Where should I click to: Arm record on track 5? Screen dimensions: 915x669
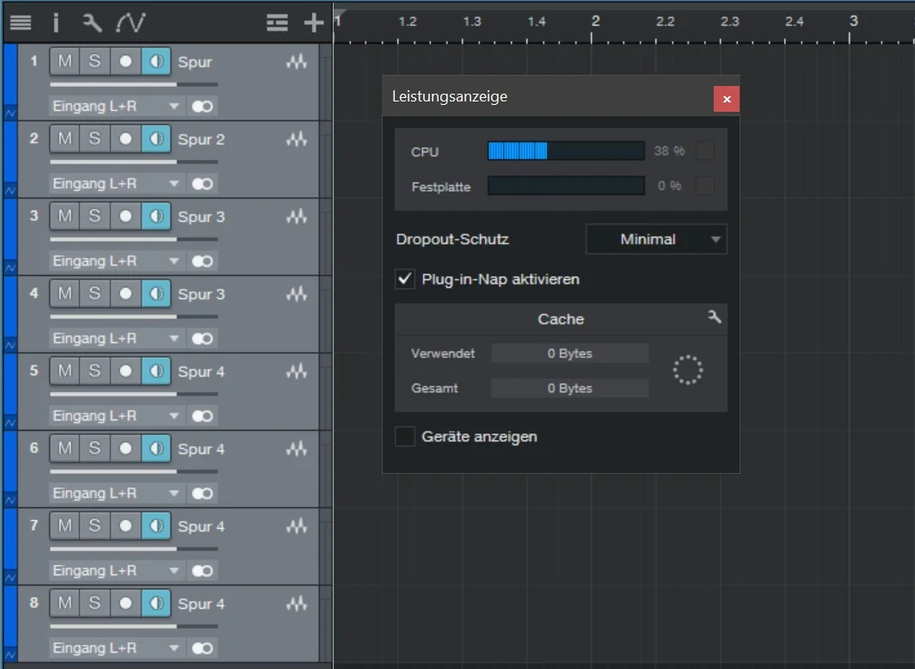point(126,371)
